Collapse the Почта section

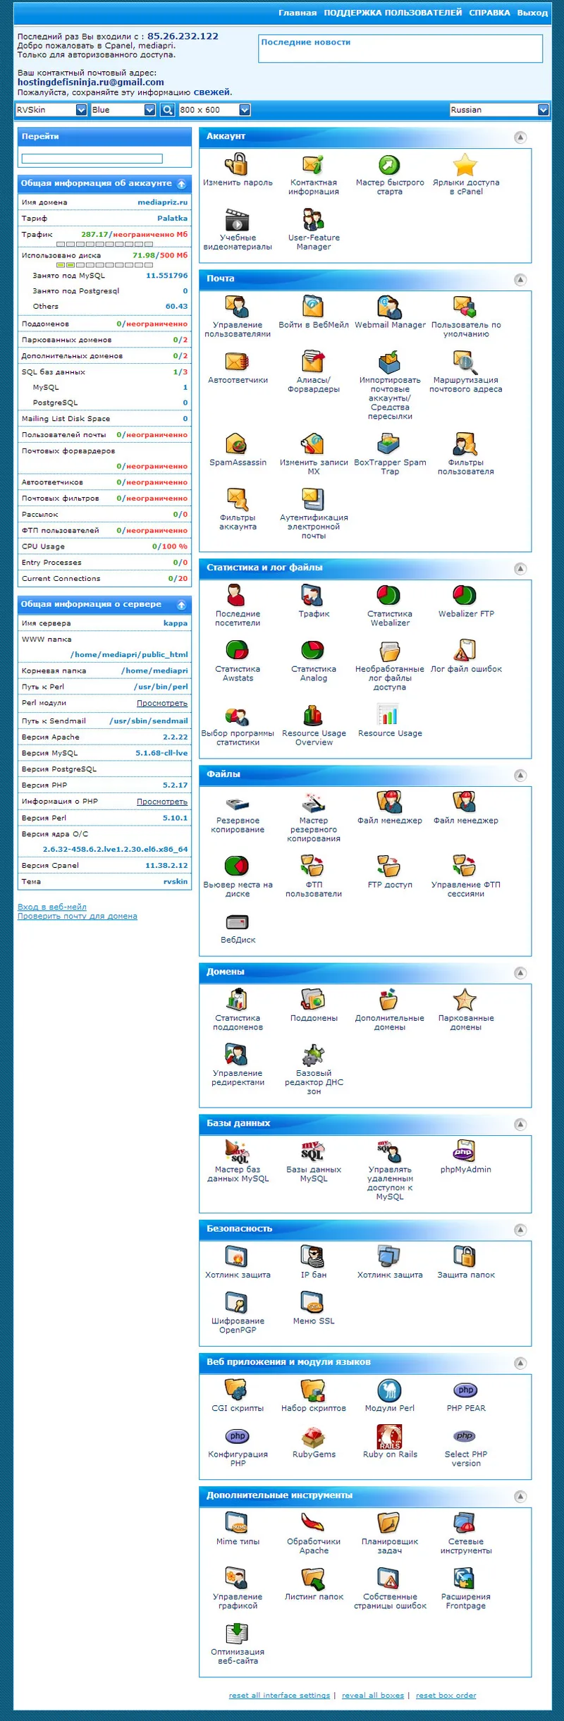pyautogui.click(x=520, y=280)
